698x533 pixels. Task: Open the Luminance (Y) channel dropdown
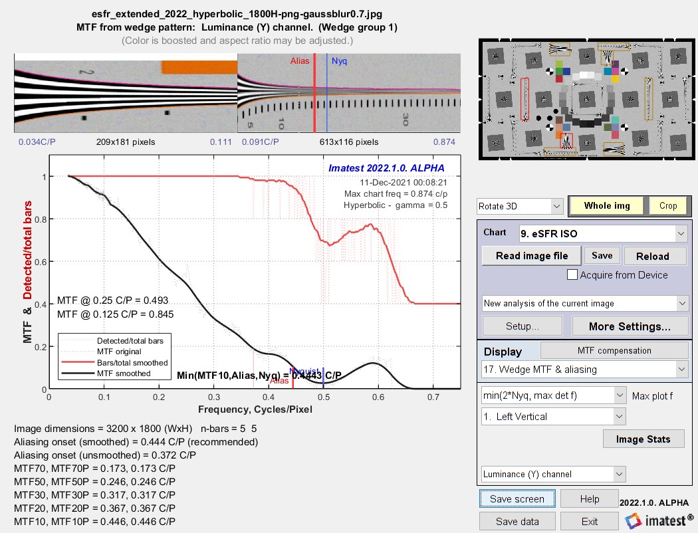tap(554, 475)
